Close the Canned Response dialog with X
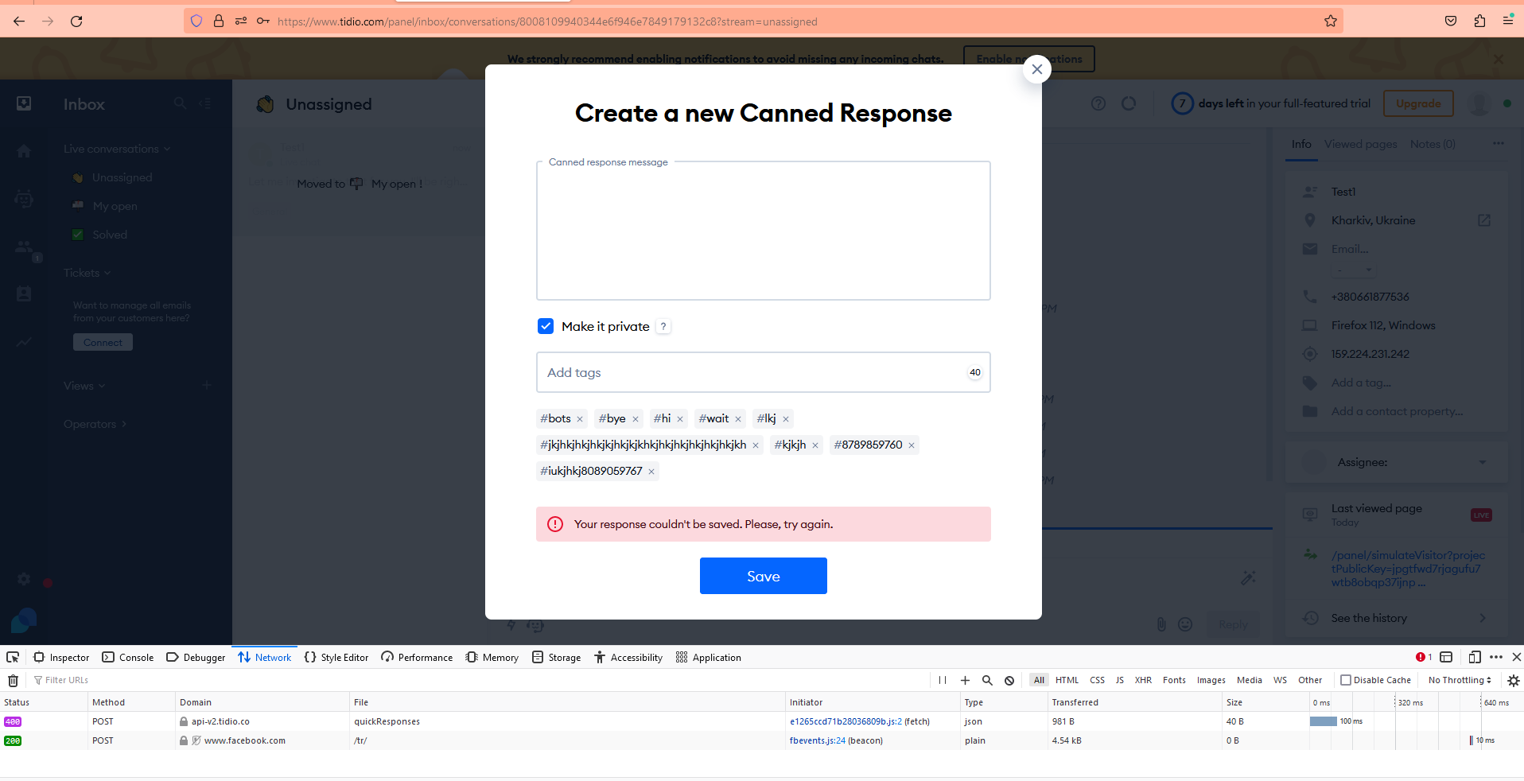Image resolution: width=1524 pixels, height=781 pixels. coord(1036,69)
